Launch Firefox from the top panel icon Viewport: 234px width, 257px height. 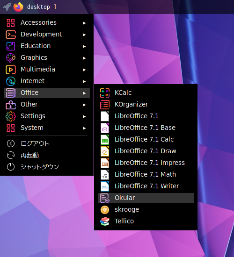click(18, 7)
